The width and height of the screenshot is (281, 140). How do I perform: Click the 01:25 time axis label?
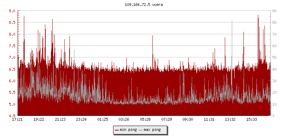click(103, 120)
